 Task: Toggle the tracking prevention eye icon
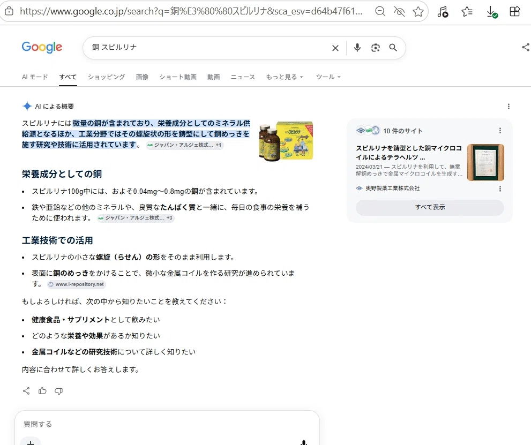coord(399,11)
